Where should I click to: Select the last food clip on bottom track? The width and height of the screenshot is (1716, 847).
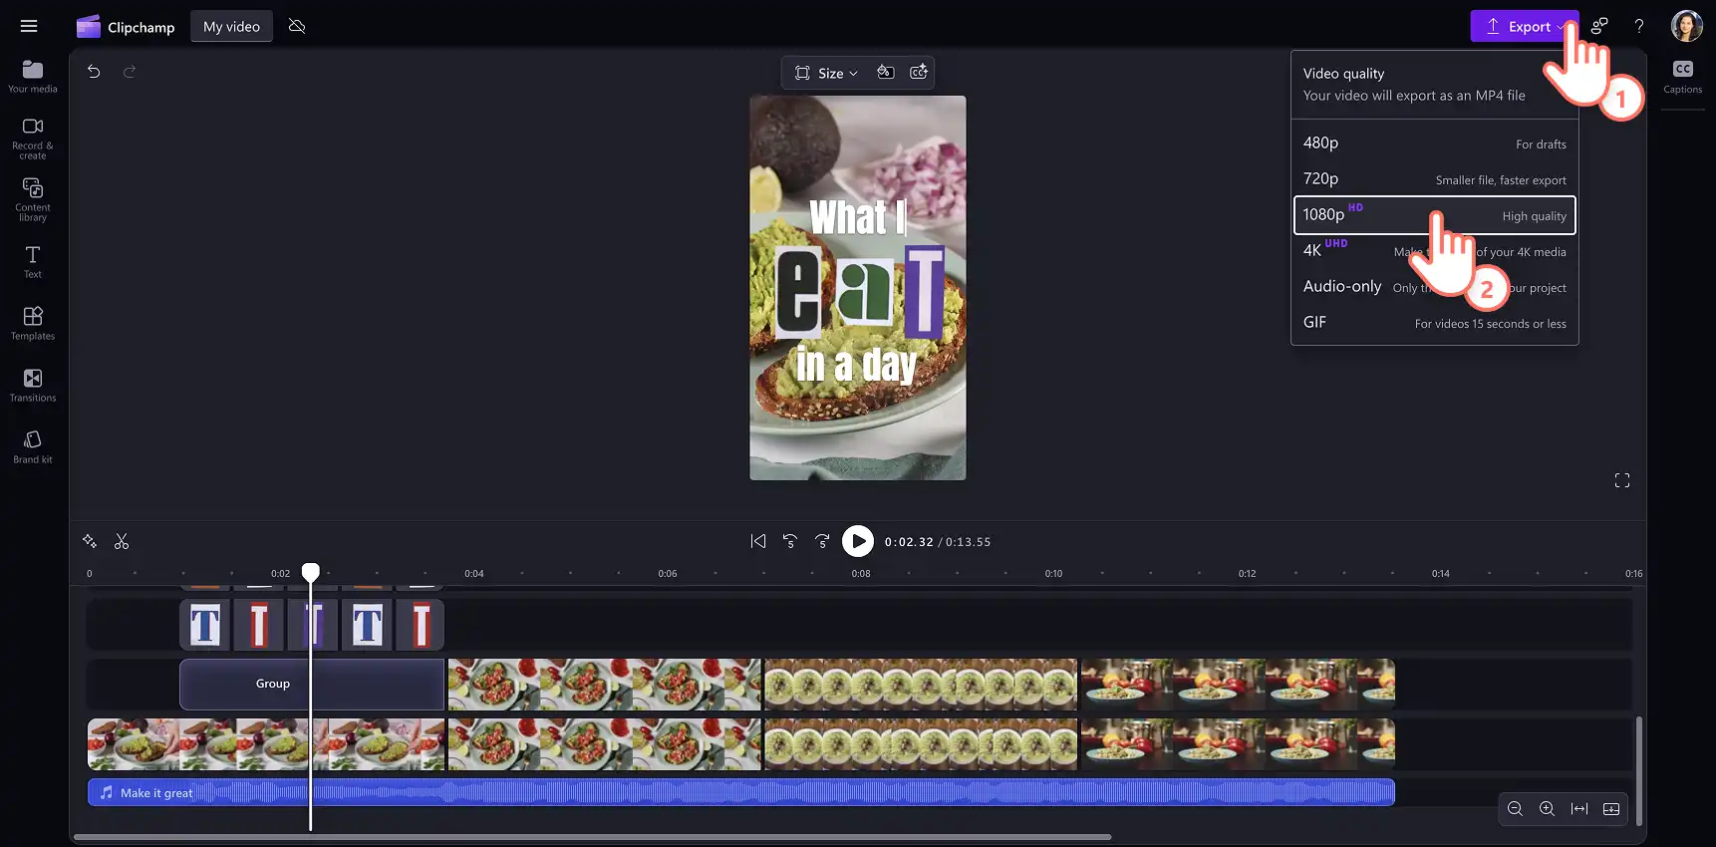pyautogui.click(x=1239, y=744)
